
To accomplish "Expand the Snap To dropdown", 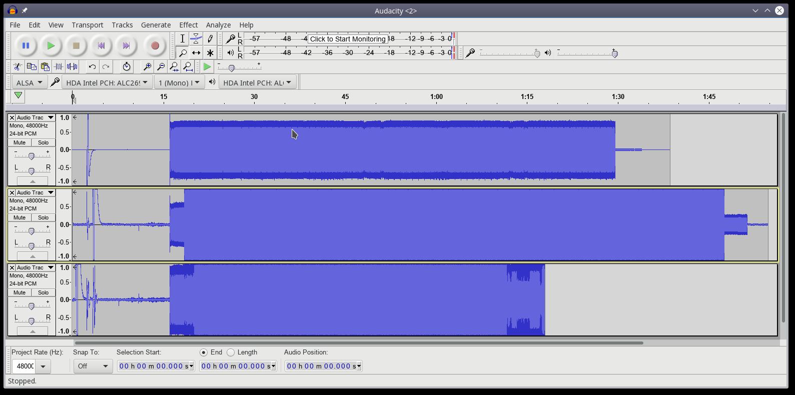I will [x=93, y=366].
